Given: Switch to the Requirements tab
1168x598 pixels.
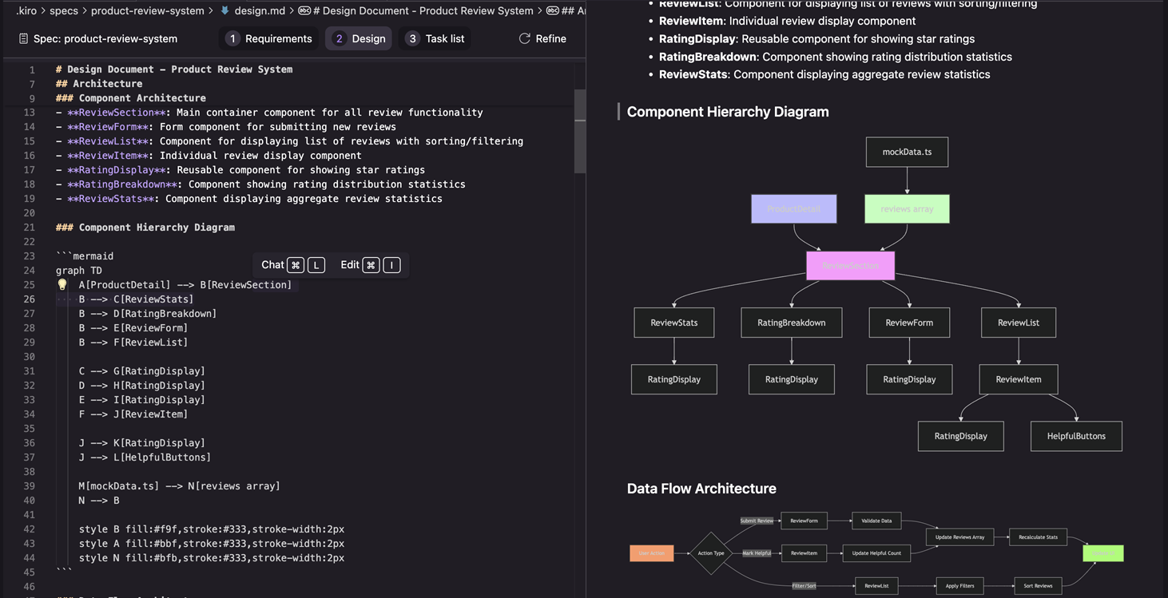Looking at the screenshot, I should point(268,38).
